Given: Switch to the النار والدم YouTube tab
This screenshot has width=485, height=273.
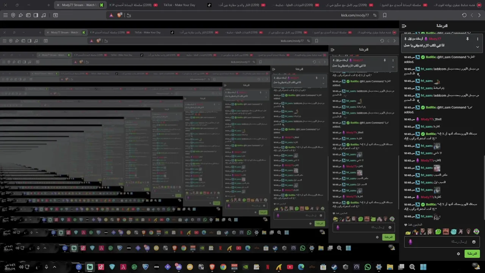Looking at the screenshot, I should 241,5.
